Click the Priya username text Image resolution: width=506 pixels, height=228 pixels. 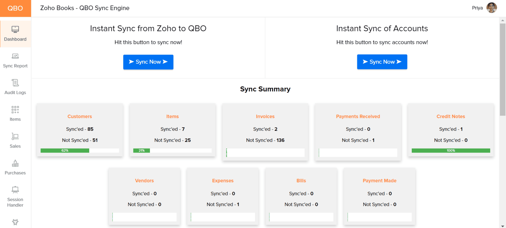pyautogui.click(x=477, y=8)
